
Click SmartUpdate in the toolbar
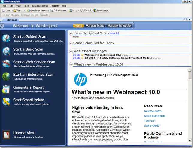[101, 10]
